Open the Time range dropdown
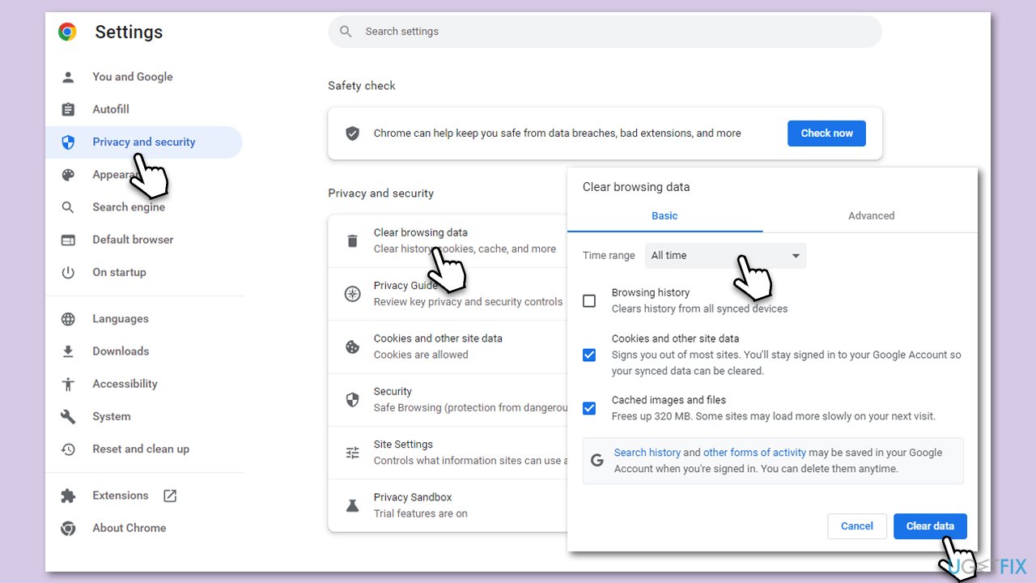This screenshot has width=1036, height=583. (725, 256)
